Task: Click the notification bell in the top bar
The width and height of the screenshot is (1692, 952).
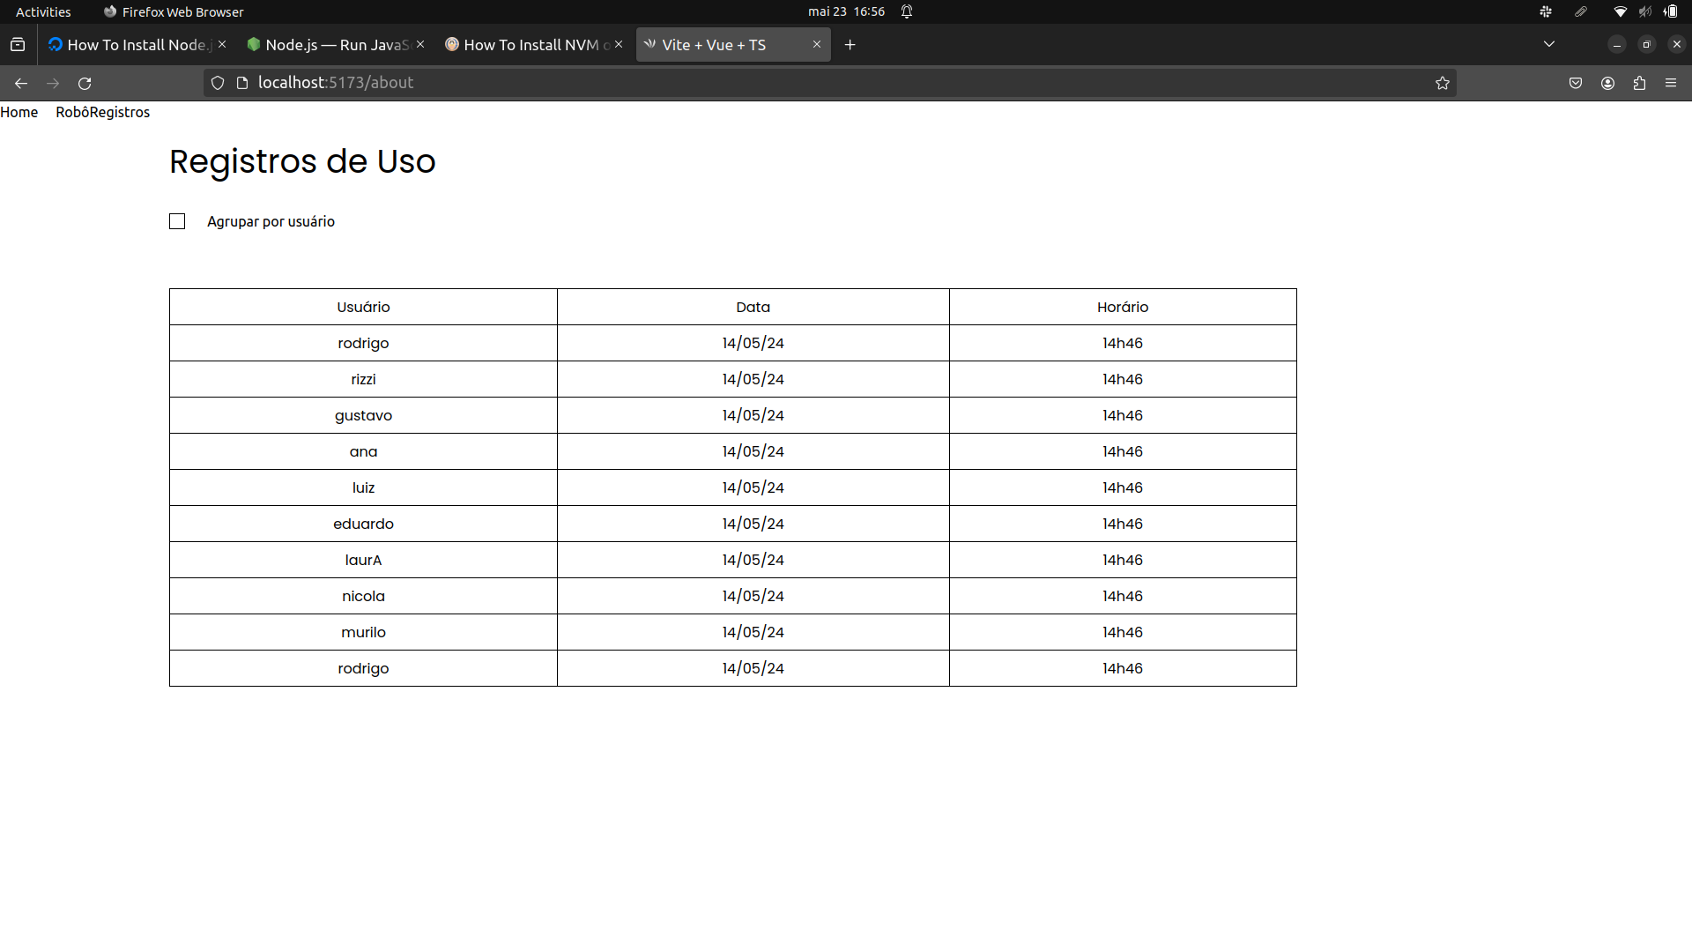Action: click(x=907, y=11)
